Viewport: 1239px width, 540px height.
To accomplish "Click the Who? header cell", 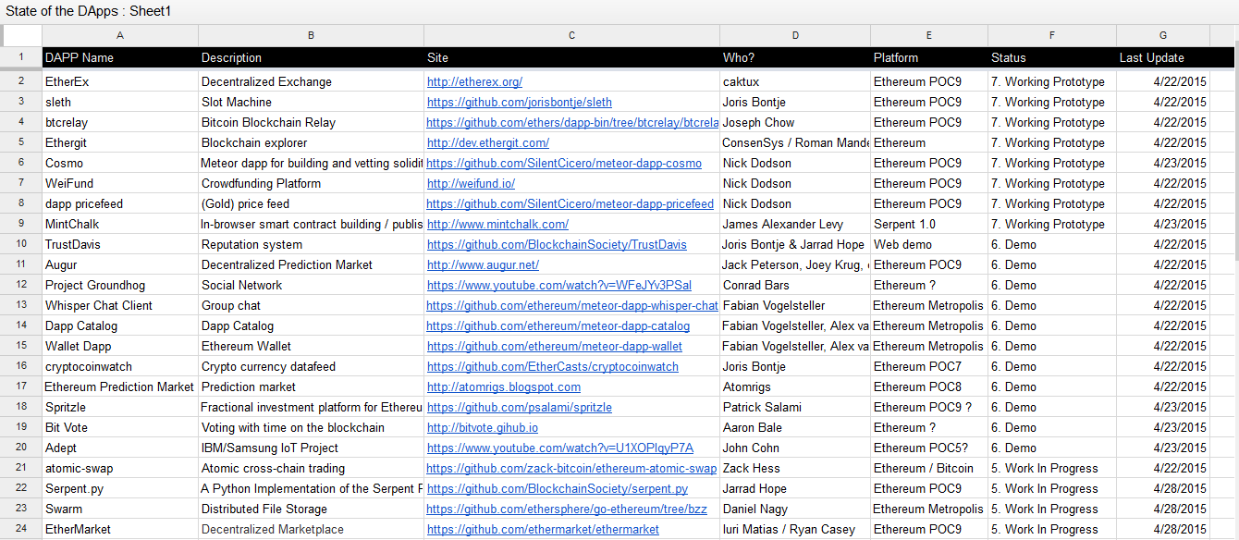I will point(795,57).
